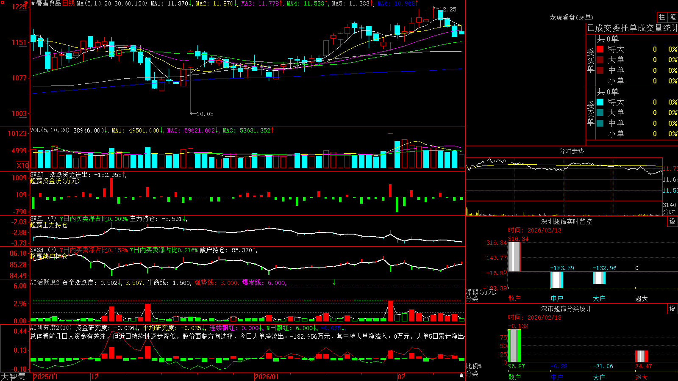This screenshot has height=381, width=678.
Task: Click the 主力持仓: -3.591 reading
Action: pos(156,218)
